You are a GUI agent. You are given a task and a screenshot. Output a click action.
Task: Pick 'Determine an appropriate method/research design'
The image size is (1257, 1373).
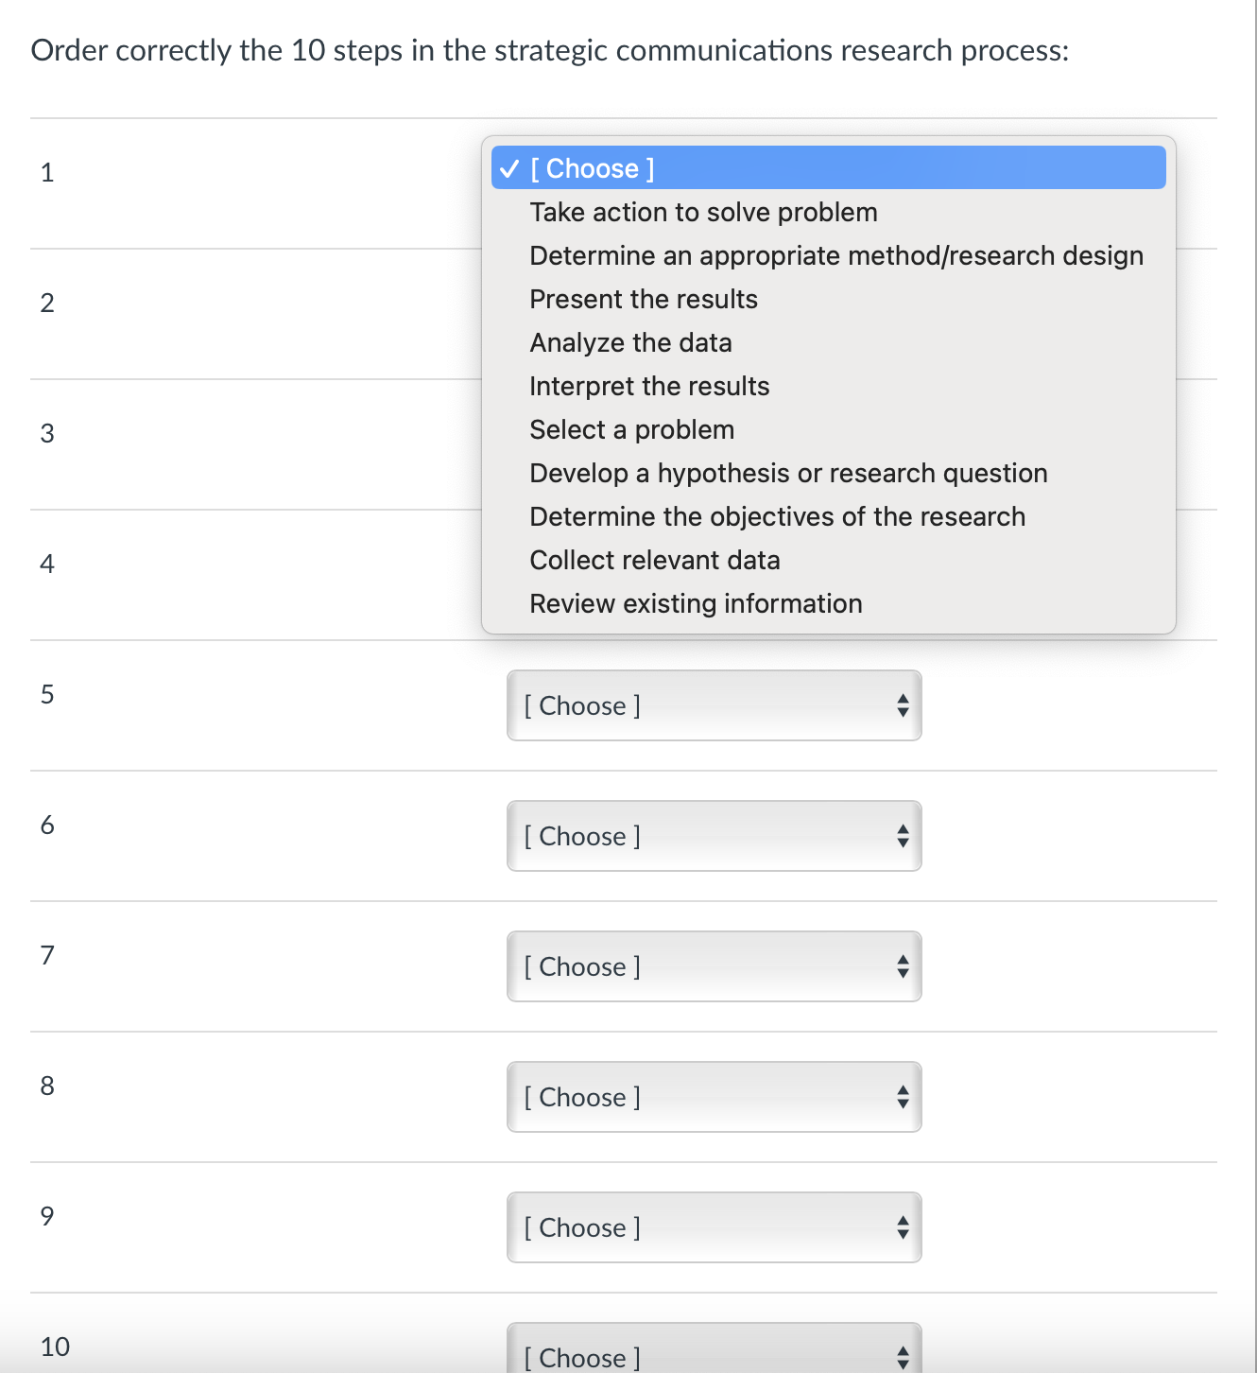(x=835, y=255)
